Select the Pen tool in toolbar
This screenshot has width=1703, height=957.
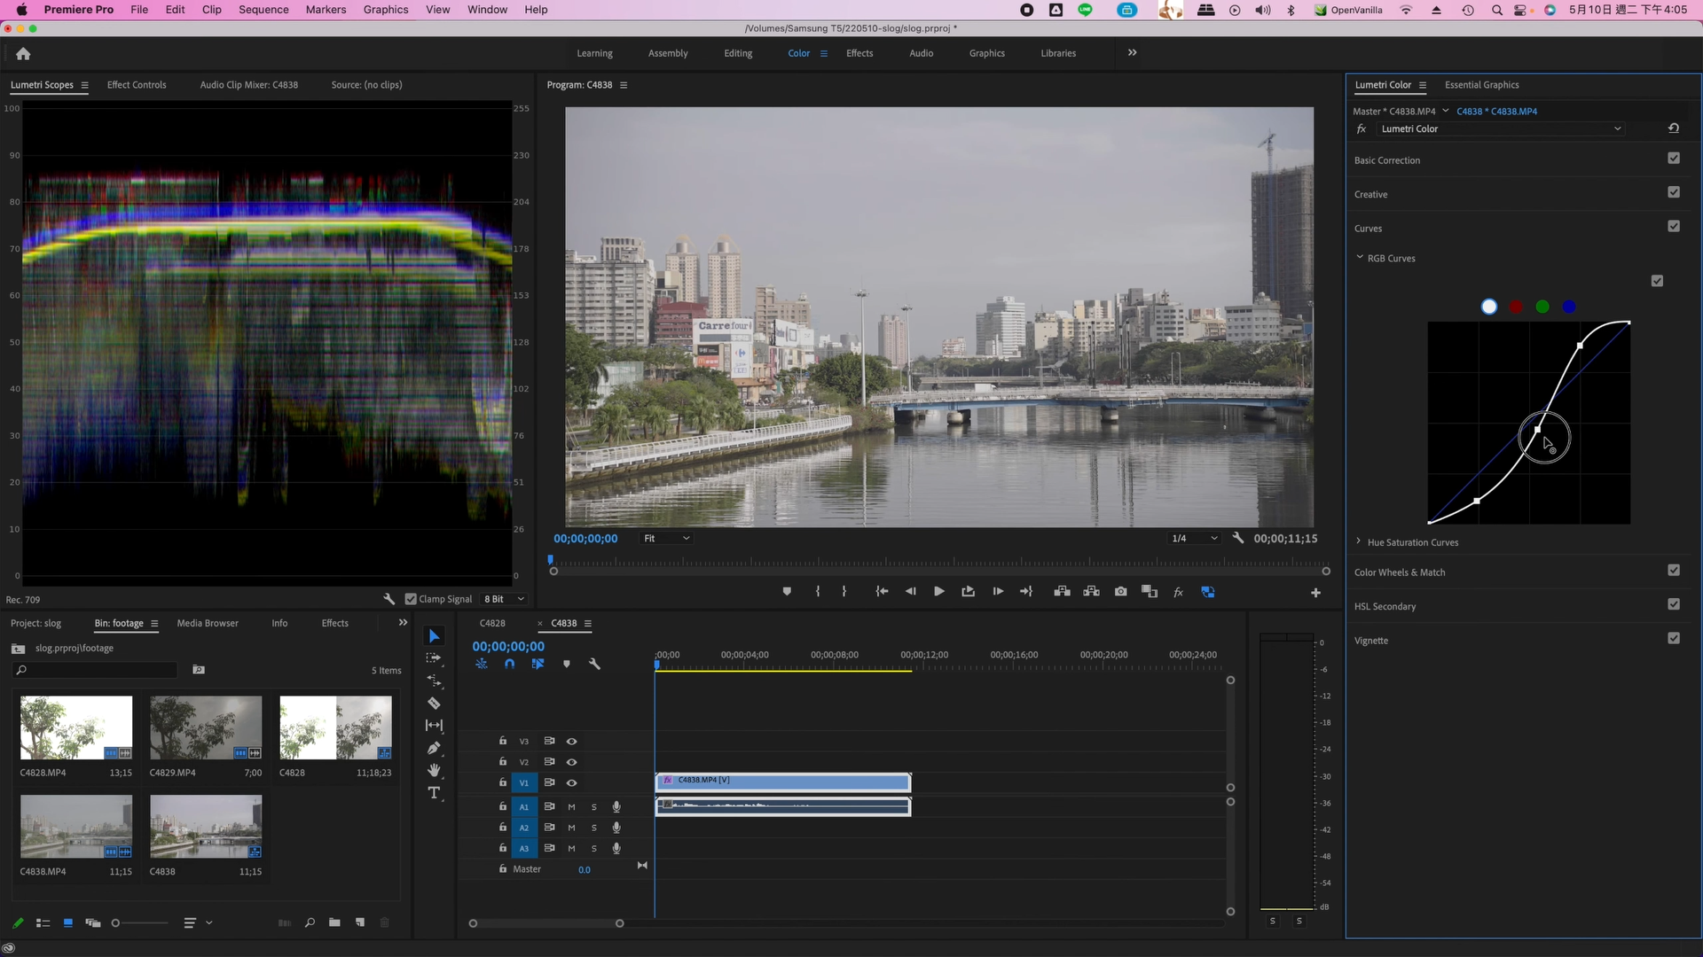pyautogui.click(x=434, y=748)
